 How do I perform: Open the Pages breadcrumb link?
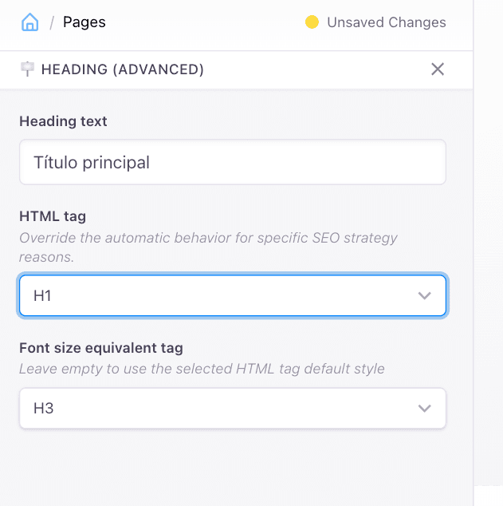tap(84, 22)
